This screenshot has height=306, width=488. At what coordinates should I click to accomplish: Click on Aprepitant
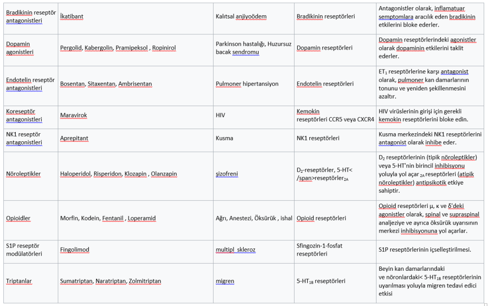click(74, 138)
